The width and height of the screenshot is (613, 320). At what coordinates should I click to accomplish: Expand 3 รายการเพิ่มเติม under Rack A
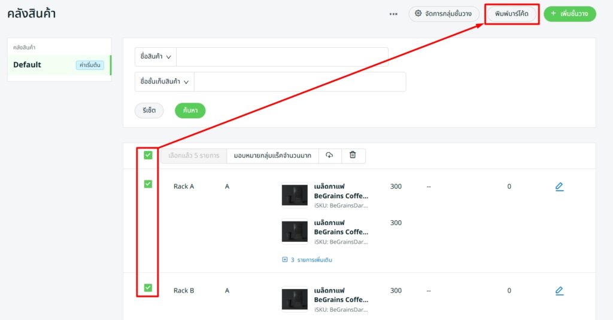[311, 260]
